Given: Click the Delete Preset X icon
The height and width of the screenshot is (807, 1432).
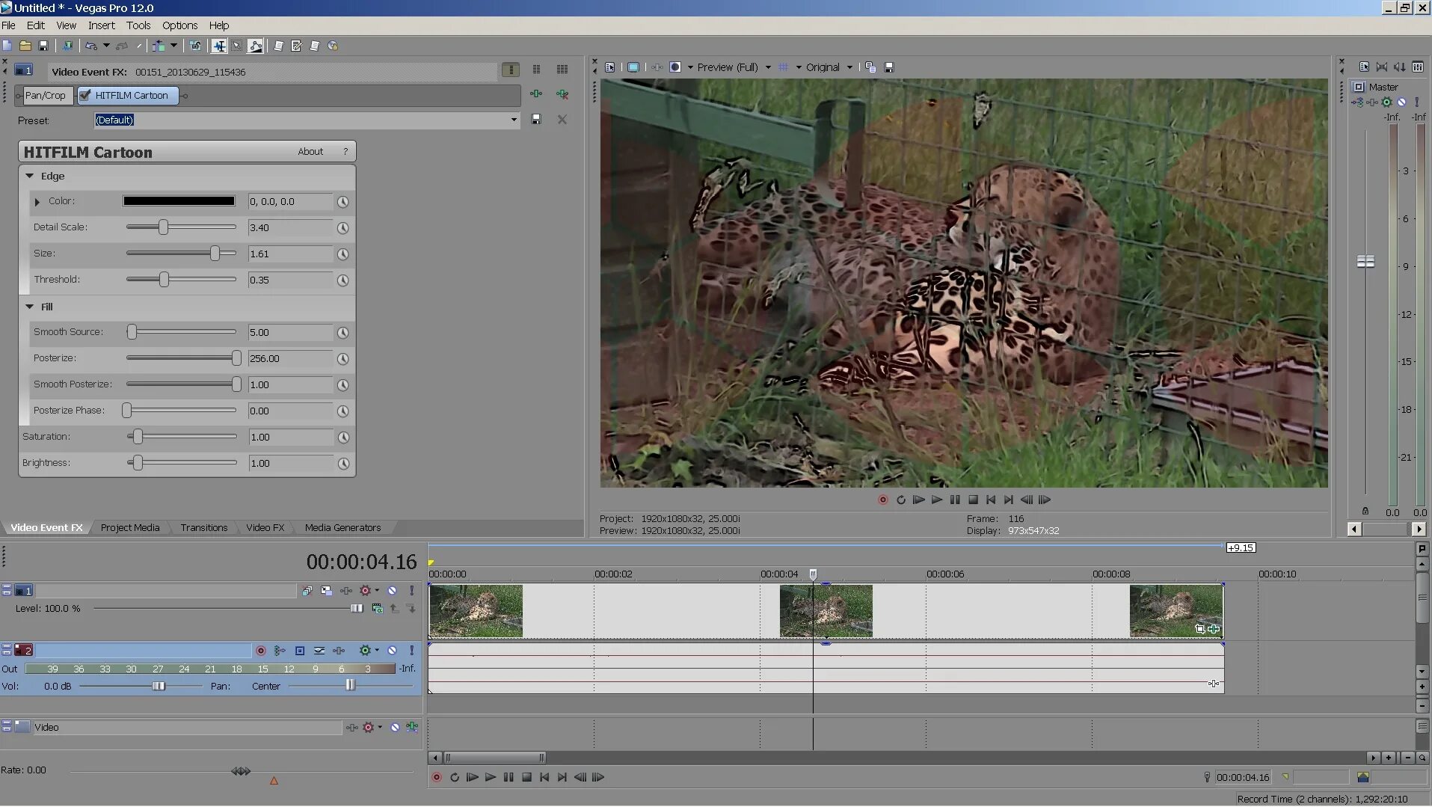Looking at the screenshot, I should point(562,120).
